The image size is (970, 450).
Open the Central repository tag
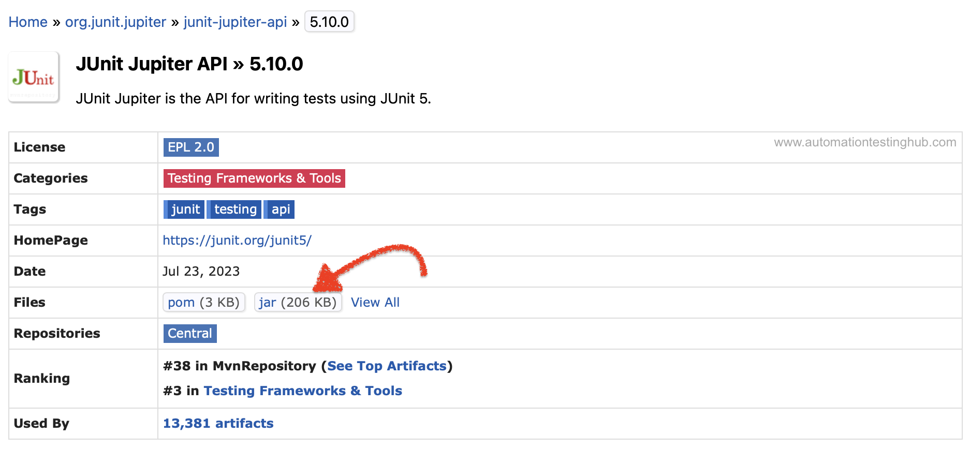click(190, 333)
